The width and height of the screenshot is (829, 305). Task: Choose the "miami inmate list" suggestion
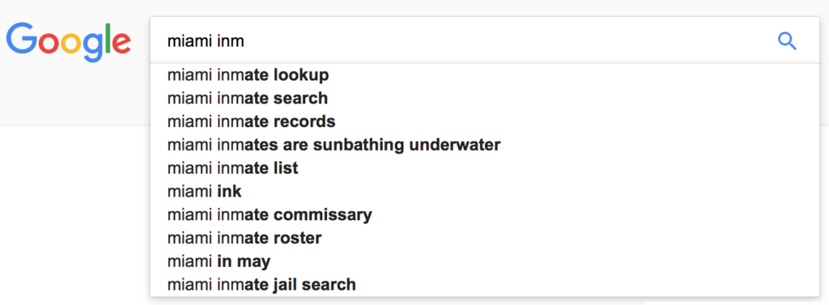[x=485, y=168]
